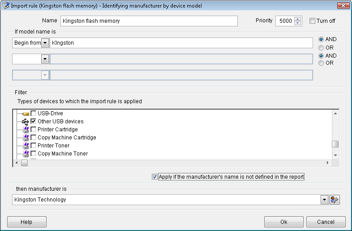Check the Printer Toner device type

point(33,146)
